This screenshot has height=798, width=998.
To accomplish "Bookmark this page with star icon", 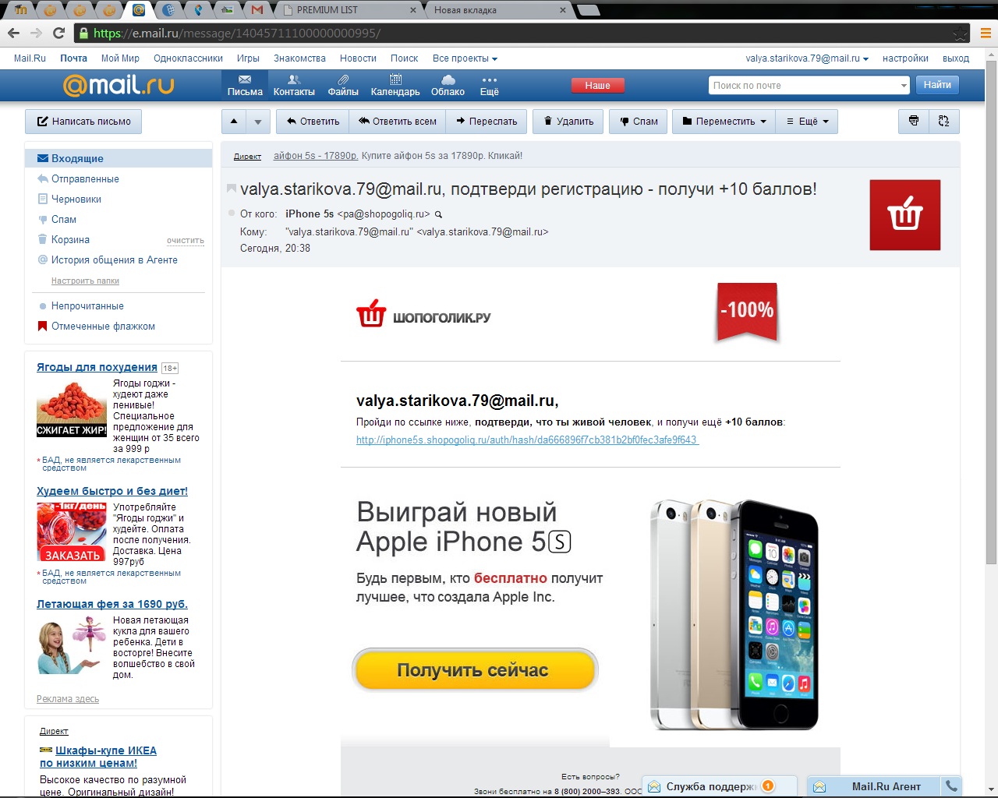I will click(960, 34).
